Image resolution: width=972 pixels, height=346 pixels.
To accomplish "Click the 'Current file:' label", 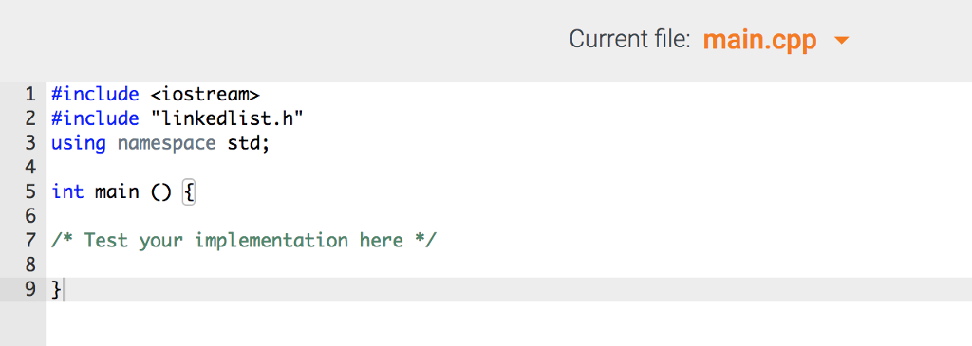I will tap(629, 40).
